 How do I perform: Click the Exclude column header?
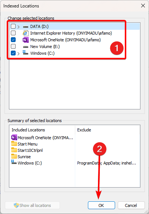[84, 130]
